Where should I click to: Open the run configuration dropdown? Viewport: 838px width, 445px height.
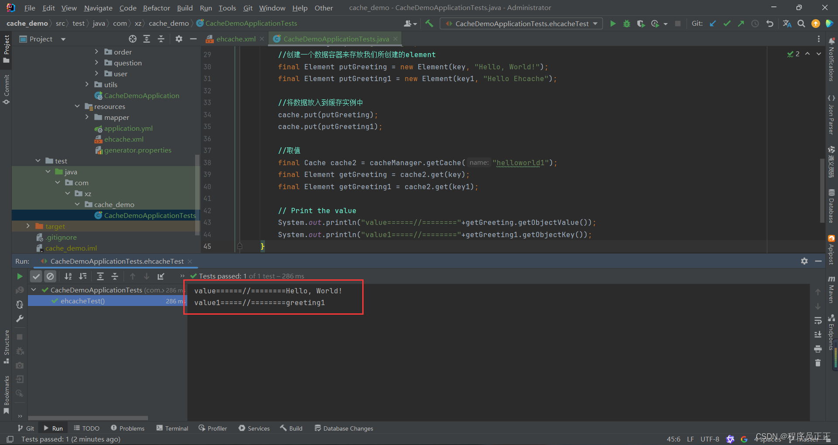[x=522, y=24]
